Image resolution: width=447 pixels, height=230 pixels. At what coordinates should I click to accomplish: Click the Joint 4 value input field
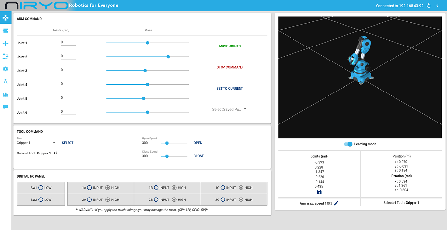(68, 84)
